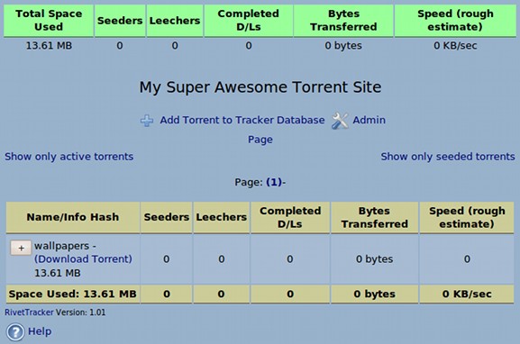
Task: Click the Total Space Used green header
Action: [x=49, y=20]
